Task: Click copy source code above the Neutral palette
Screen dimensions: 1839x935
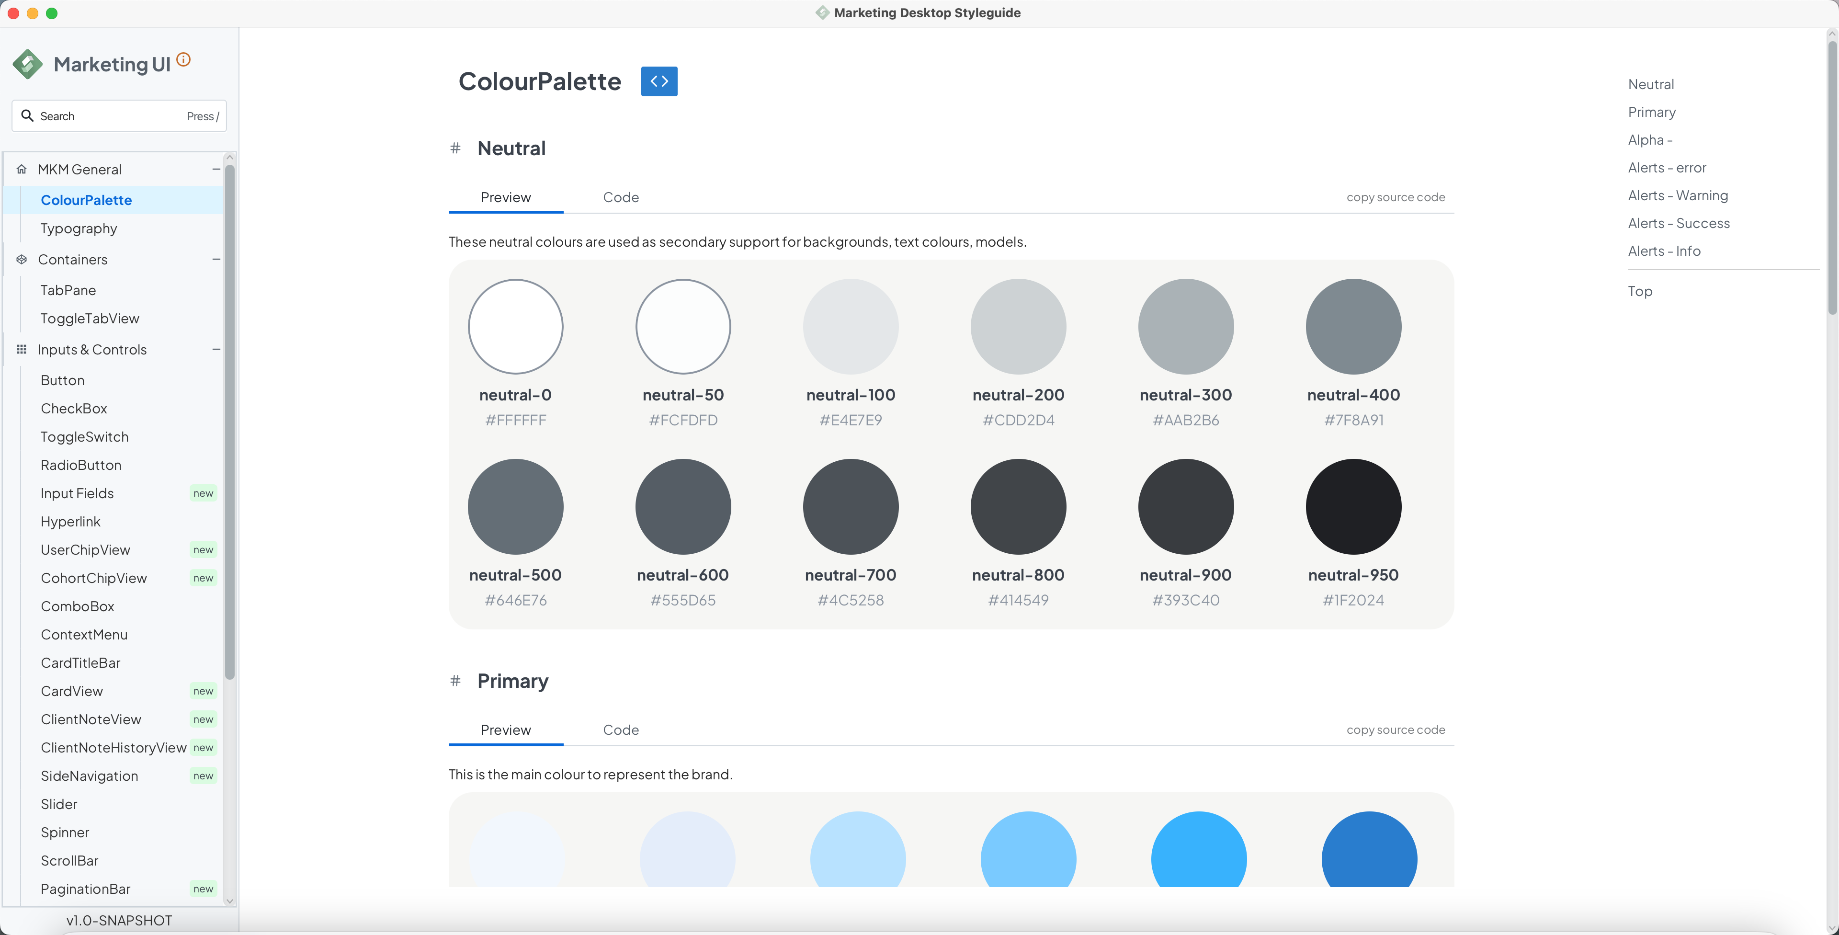Action: tap(1395, 197)
